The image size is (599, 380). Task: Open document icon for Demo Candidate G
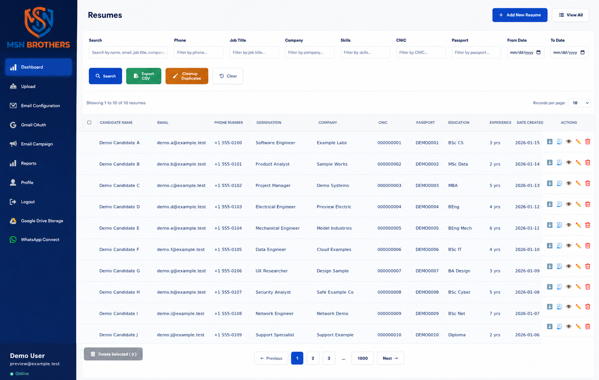(559, 266)
